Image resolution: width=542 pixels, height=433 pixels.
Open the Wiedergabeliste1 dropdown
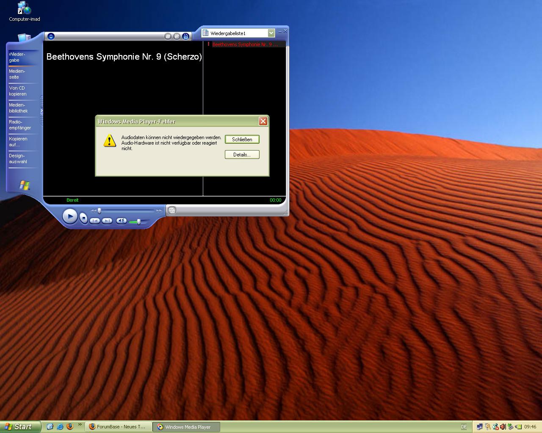(271, 33)
